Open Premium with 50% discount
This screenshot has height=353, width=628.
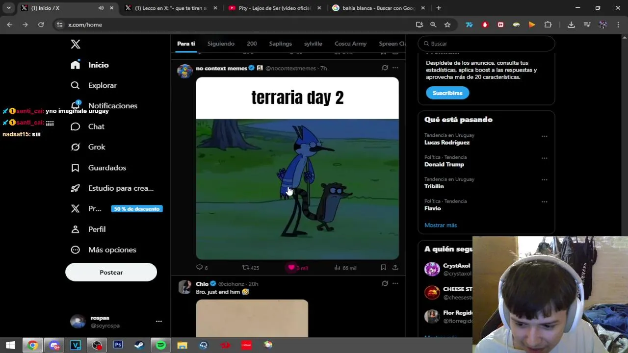coord(116,209)
